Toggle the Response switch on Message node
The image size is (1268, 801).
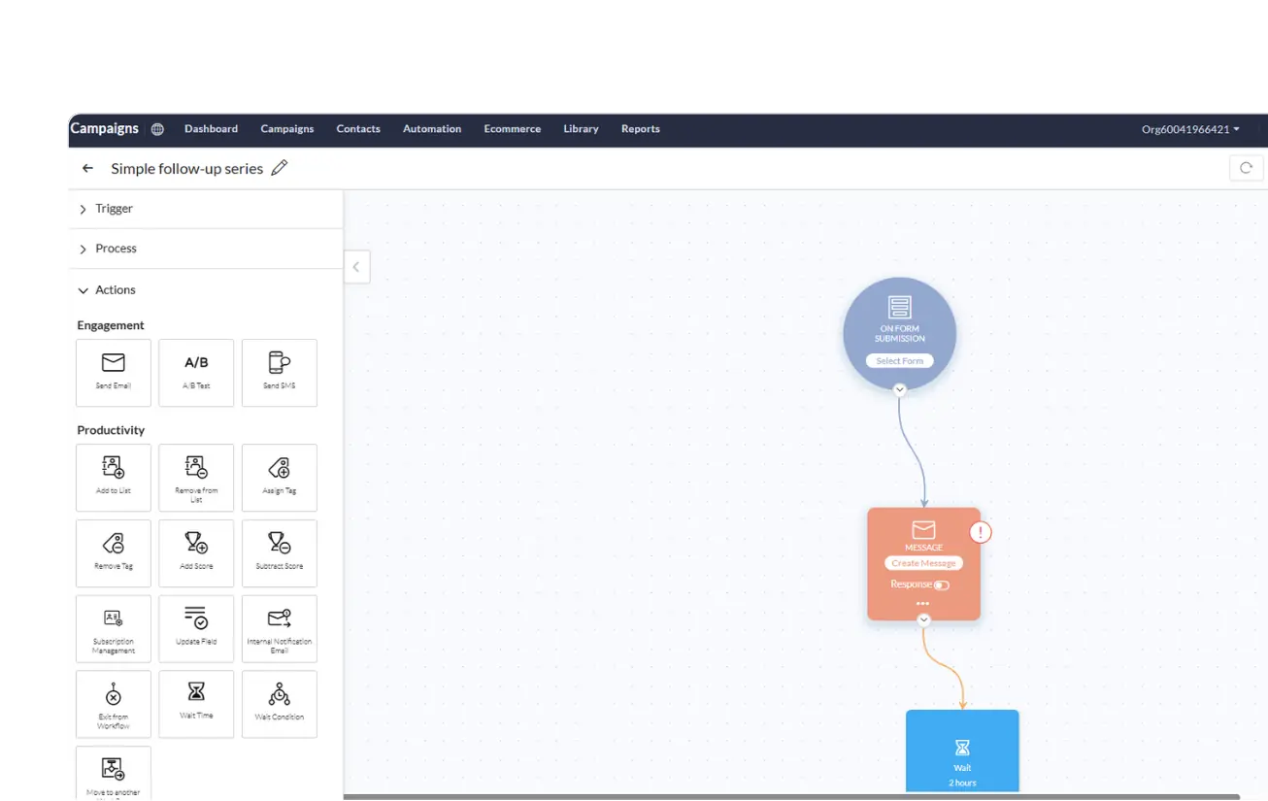941,584
